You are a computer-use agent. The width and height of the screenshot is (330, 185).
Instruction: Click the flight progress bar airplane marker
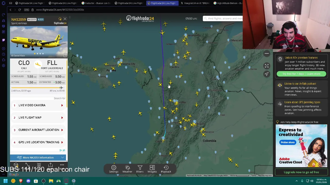pyautogui.click(x=61, y=88)
